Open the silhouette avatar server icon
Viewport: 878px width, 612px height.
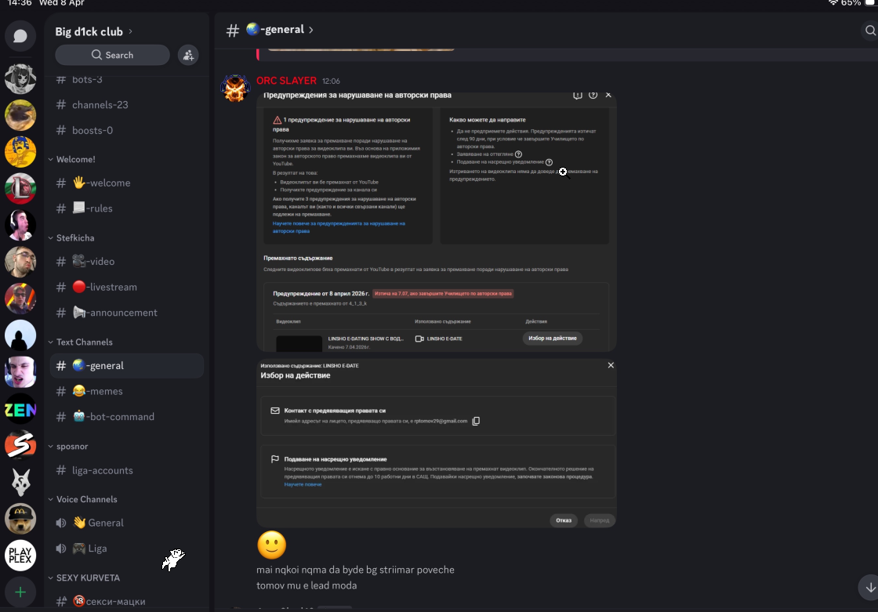[x=20, y=336]
